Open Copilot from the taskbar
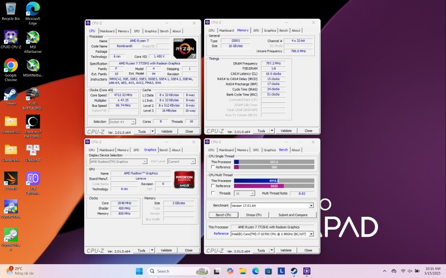Screen dimensions: 446x278 coord(230,271)
